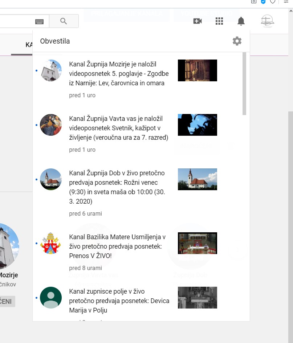Open Župnija Dob Rožni venec live notification

[117, 187]
